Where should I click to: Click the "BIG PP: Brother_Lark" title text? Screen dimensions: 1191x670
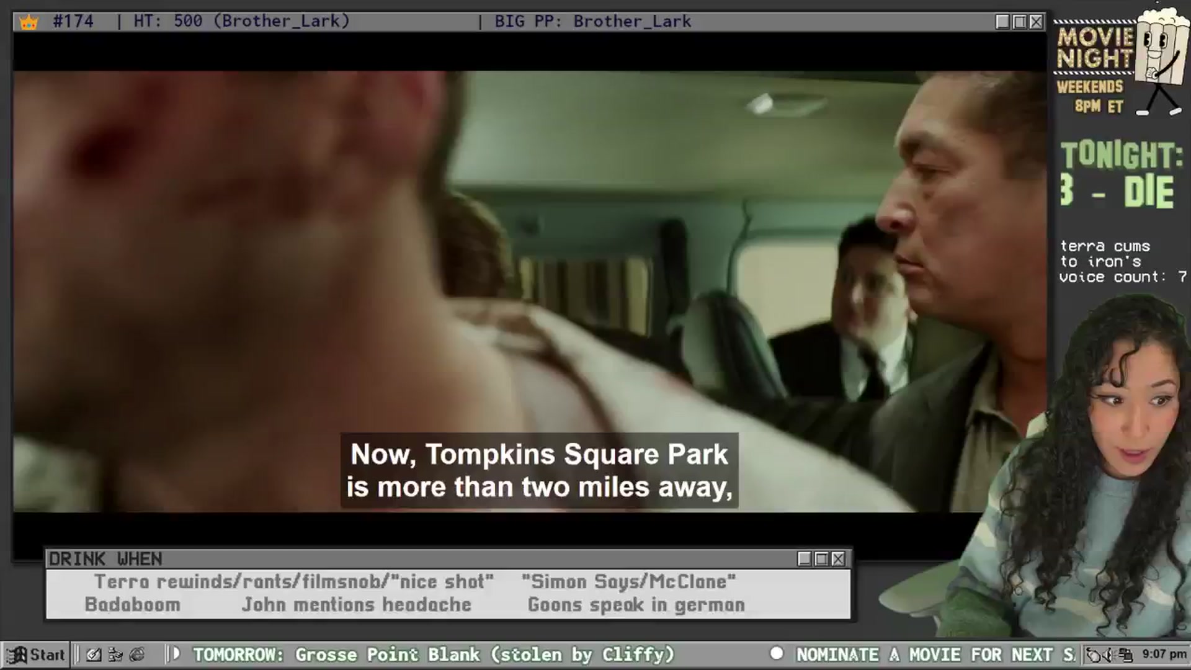pyautogui.click(x=592, y=21)
